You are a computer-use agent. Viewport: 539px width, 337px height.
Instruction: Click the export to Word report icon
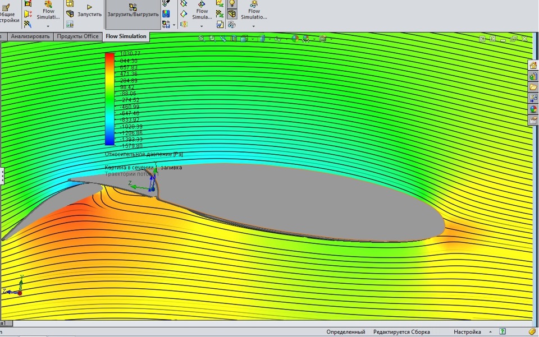point(221,25)
